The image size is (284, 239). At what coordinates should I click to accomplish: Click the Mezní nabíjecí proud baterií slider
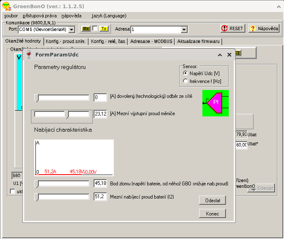pyautogui.click(x=62, y=197)
